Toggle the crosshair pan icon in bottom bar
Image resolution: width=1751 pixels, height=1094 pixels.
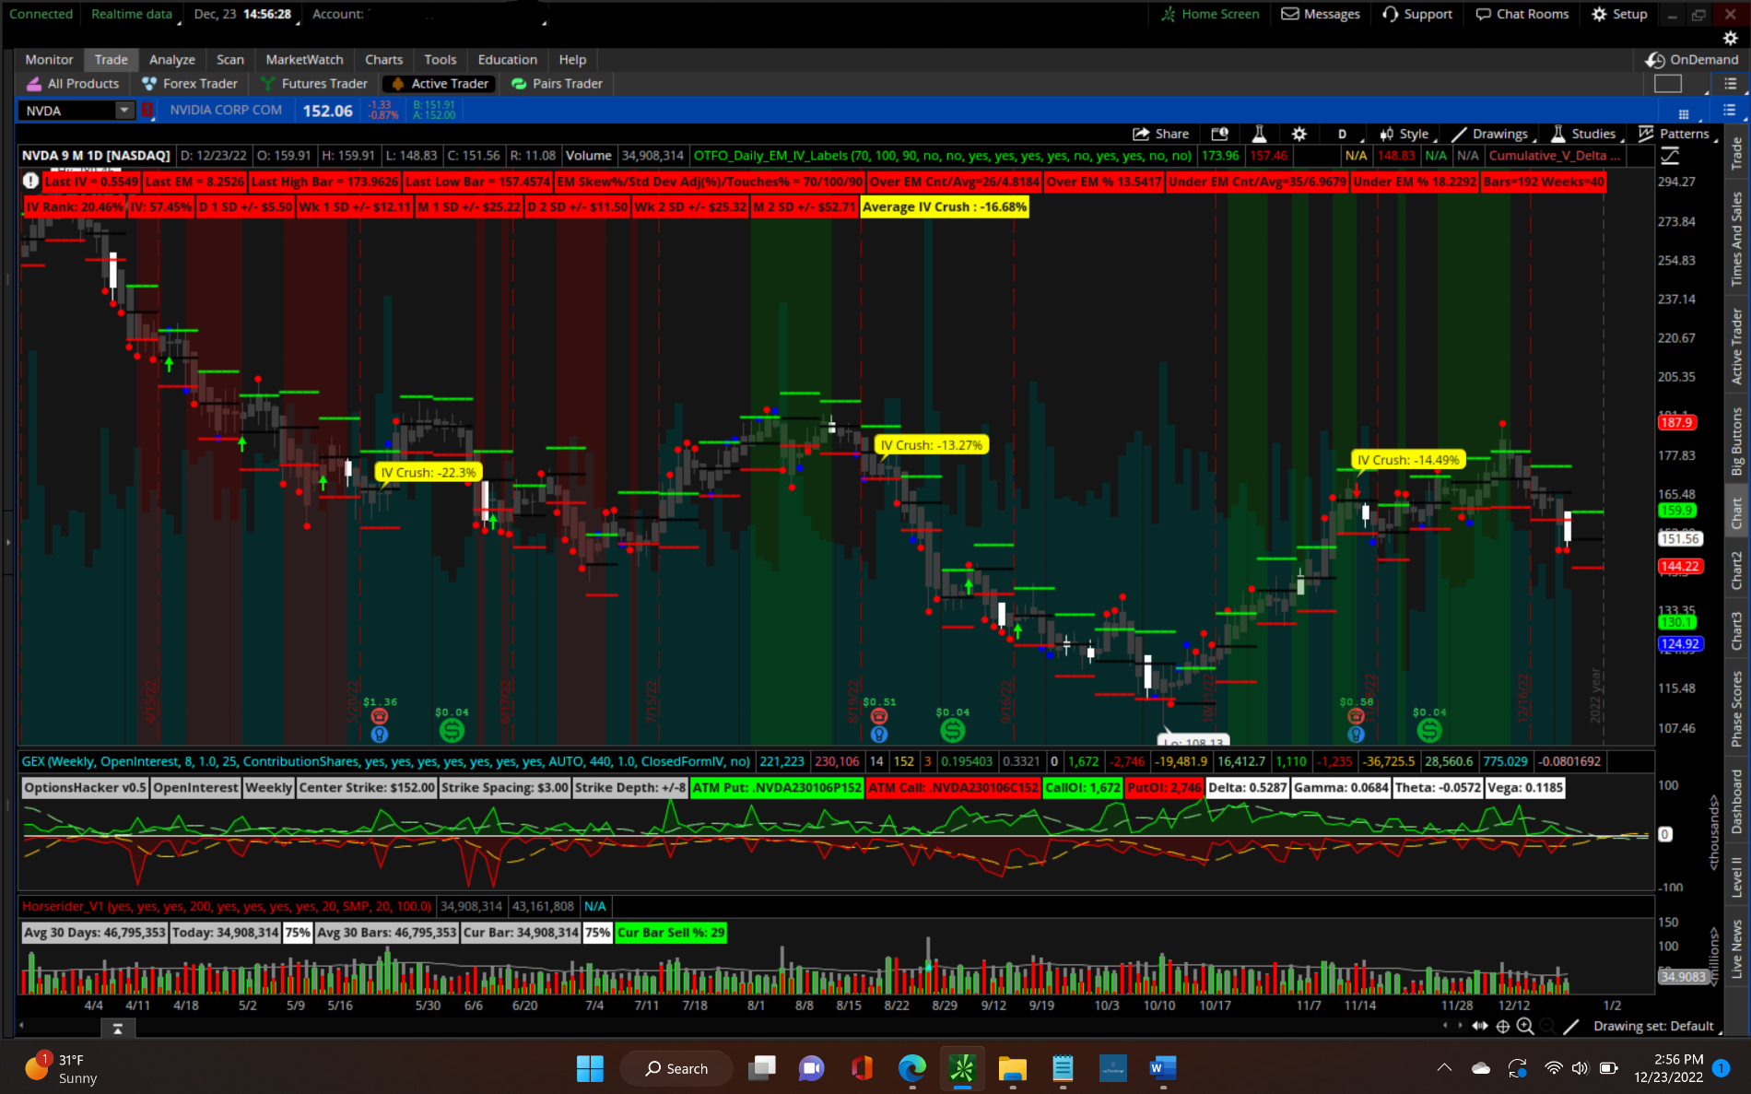click(x=1503, y=1026)
